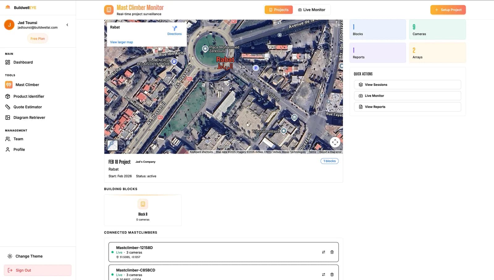
Task: Sign out of the account
Action: point(38,270)
